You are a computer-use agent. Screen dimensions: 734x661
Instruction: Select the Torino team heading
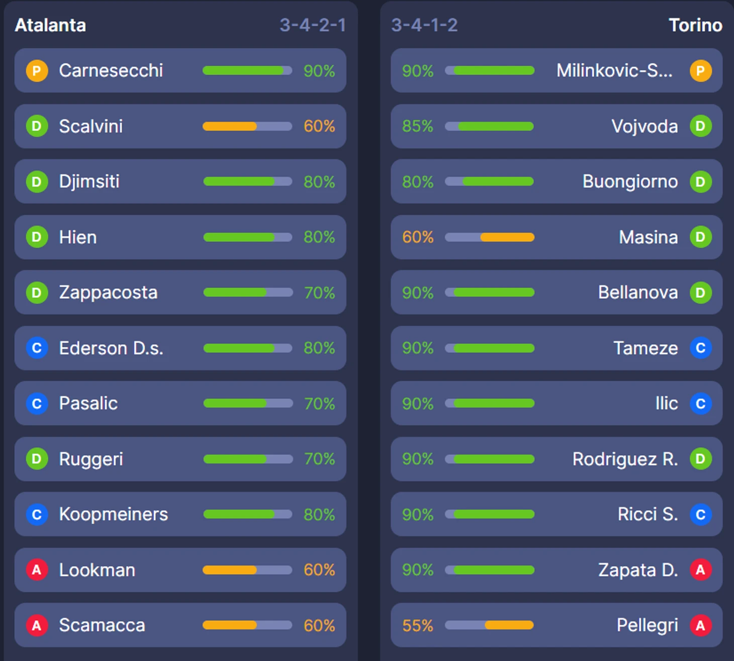pos(695,25)
